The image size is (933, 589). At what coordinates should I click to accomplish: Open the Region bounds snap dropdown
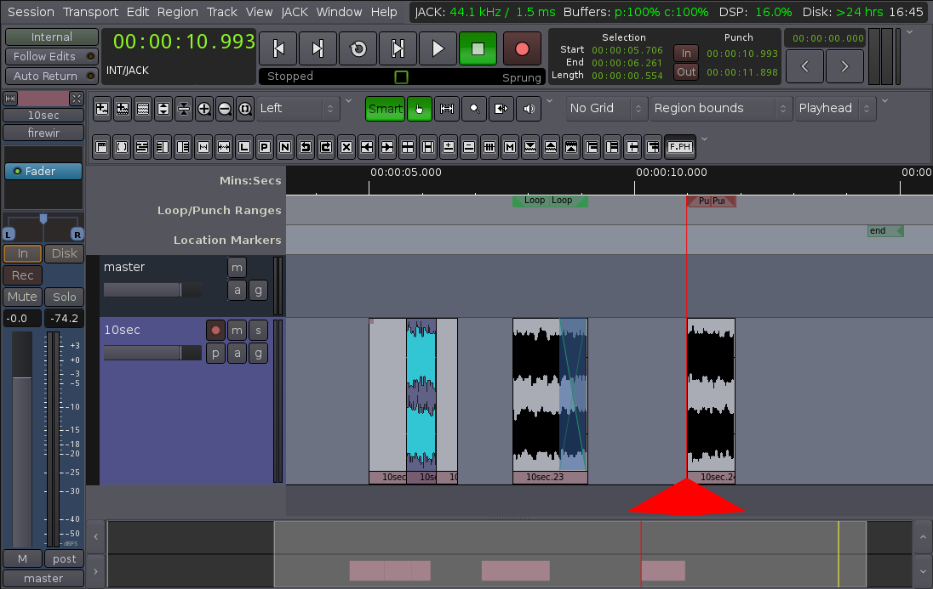[x=721, y=109]
